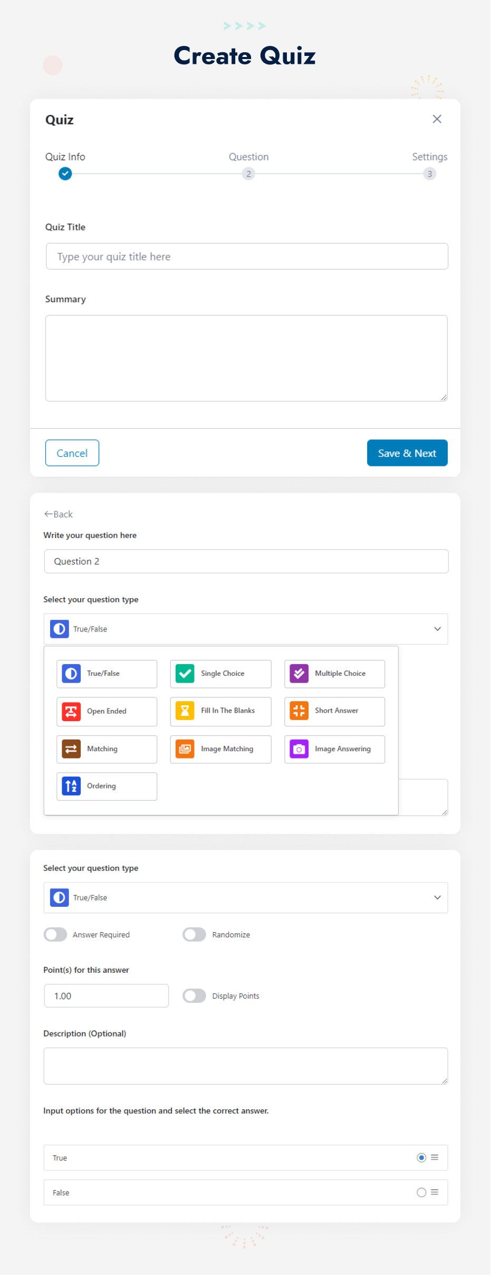This screenshot has width=491, height=1275.
Task: Select the Single Choice question type icon
Action: pos(185,674)
